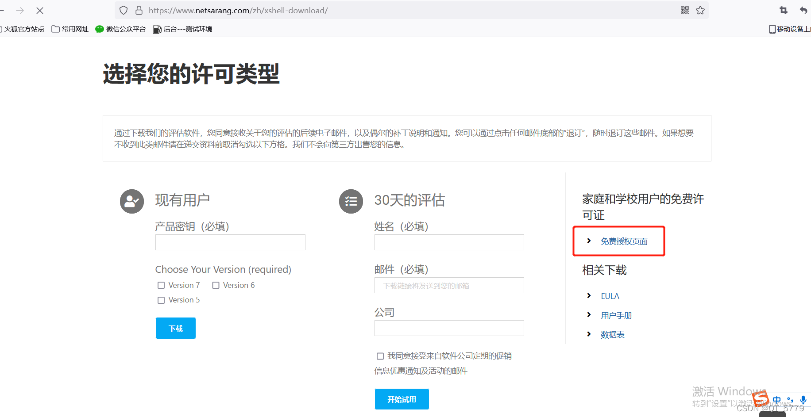Click the chevron beside EULA
Viewport: 811px width, 417px height.
pos(589,295)
